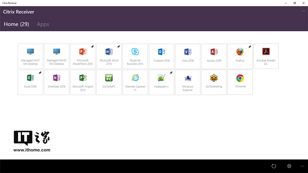Launch Notepad++
This screenshot has width=308, height=173.
coord(161,82)
